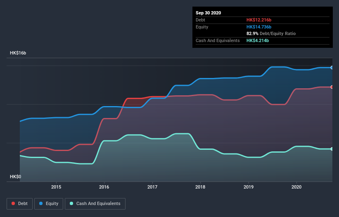The width and height of the screenshot is (339, 217).
Task: Click the 2018 x-axis label
Action: click(x=200, y=187)
